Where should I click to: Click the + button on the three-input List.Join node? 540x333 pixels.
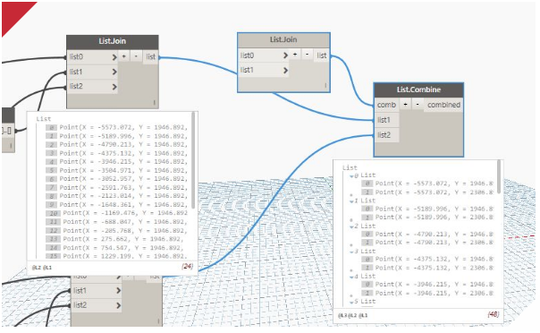124,56
